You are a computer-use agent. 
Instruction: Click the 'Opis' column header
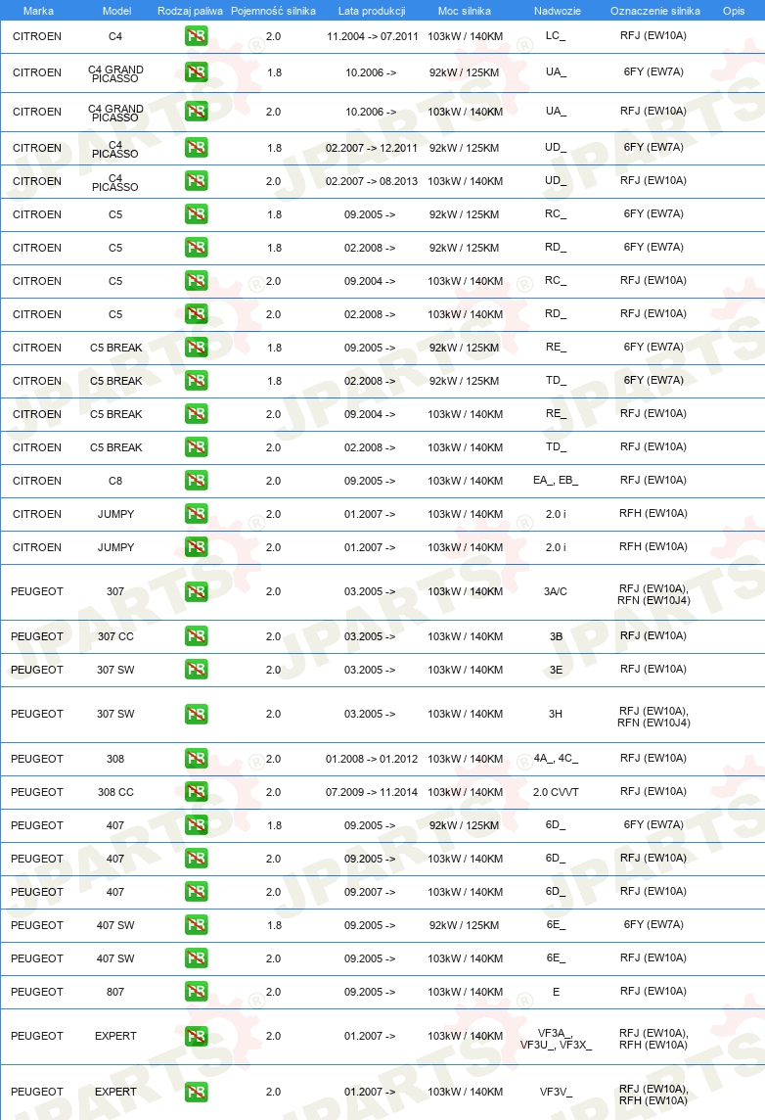(734, 11)
